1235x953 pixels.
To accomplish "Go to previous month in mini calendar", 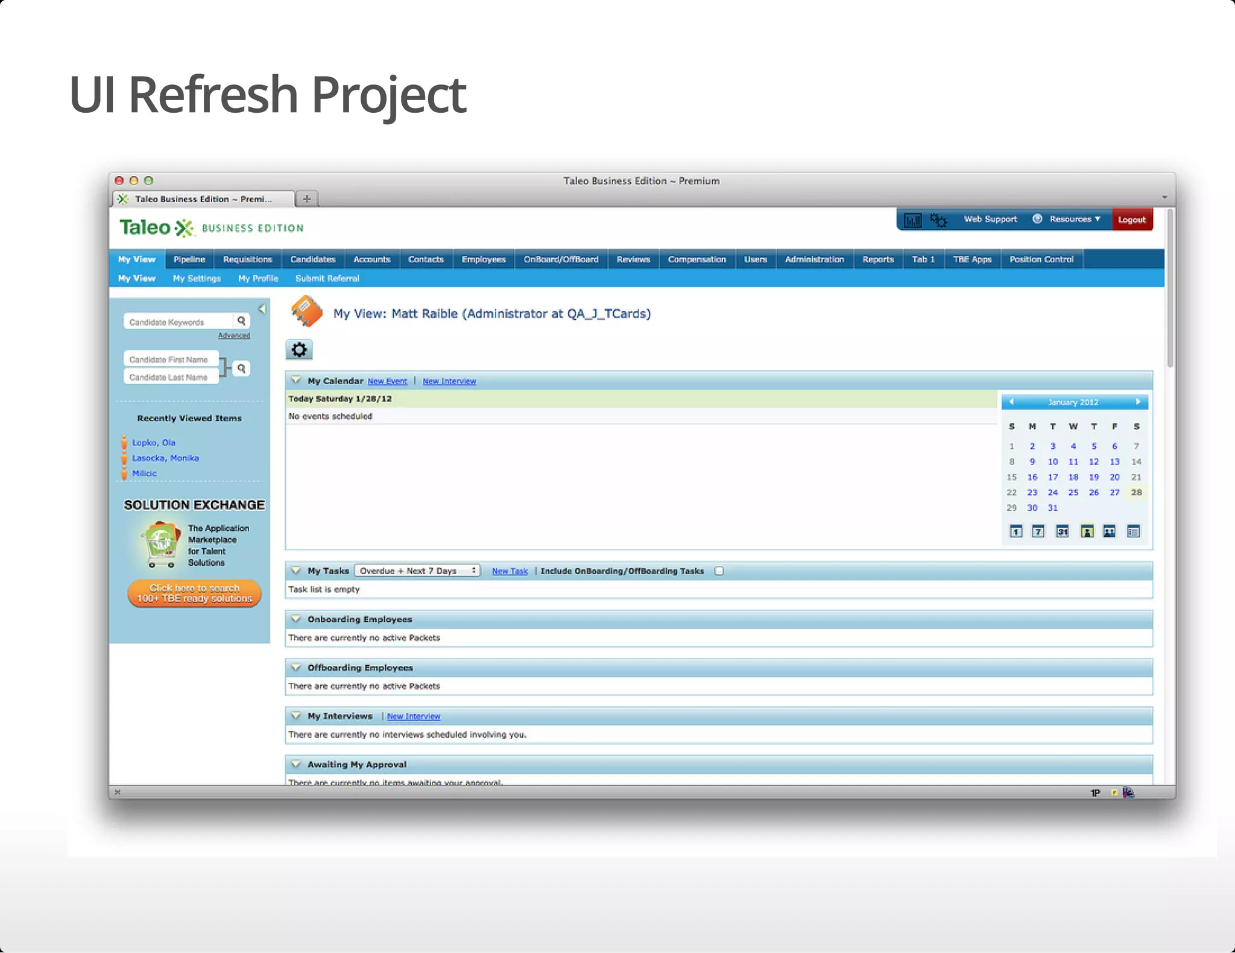I will [1011, 402].
